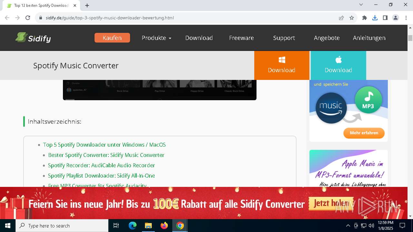Screen dimensions: 413x232
Task: Open the Apple Music MP3 banner
Action: 348,168
